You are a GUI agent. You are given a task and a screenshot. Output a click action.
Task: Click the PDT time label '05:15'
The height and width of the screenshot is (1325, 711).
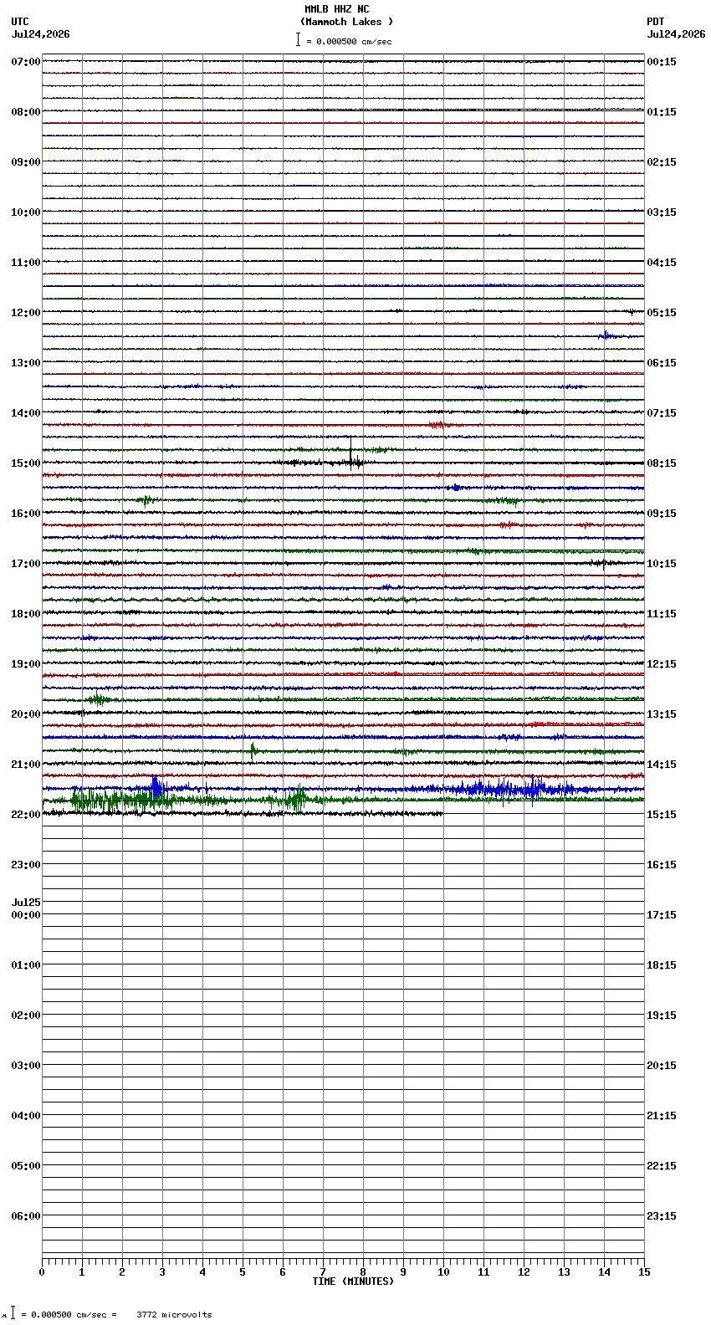pyautogui.click(x=662, y=313)
